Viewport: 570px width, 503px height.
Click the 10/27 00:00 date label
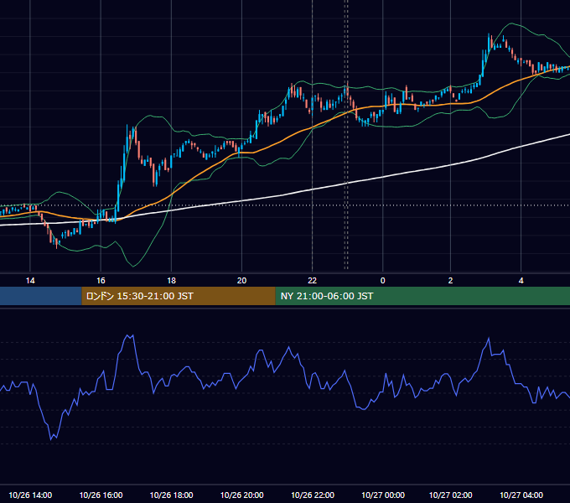pyautogui.click(x=383, y=495)
